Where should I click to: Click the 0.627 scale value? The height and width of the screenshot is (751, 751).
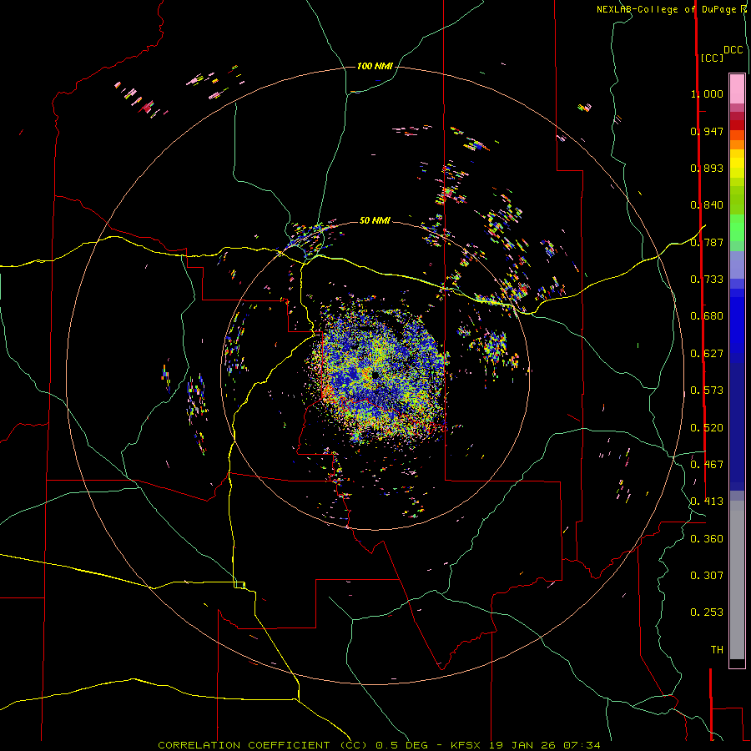(707, 354)
